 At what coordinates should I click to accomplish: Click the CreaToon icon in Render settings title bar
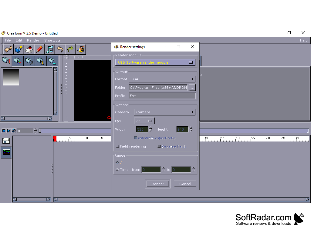coord(116,47)
